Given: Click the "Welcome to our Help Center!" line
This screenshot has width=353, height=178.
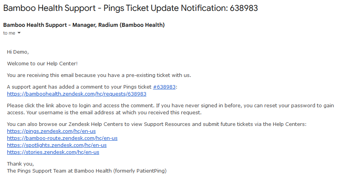Looking at the screenshot, I should [42, 64].
